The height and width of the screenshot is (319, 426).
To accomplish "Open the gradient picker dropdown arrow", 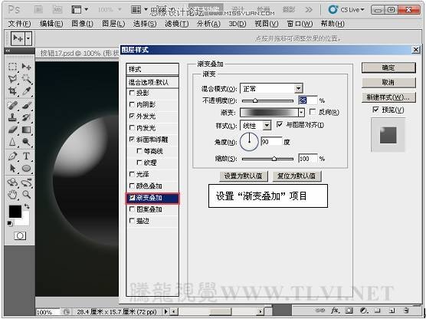I will tap(301, 112).
